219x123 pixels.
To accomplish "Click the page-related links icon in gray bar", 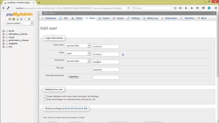I will [x=214, y=13].
